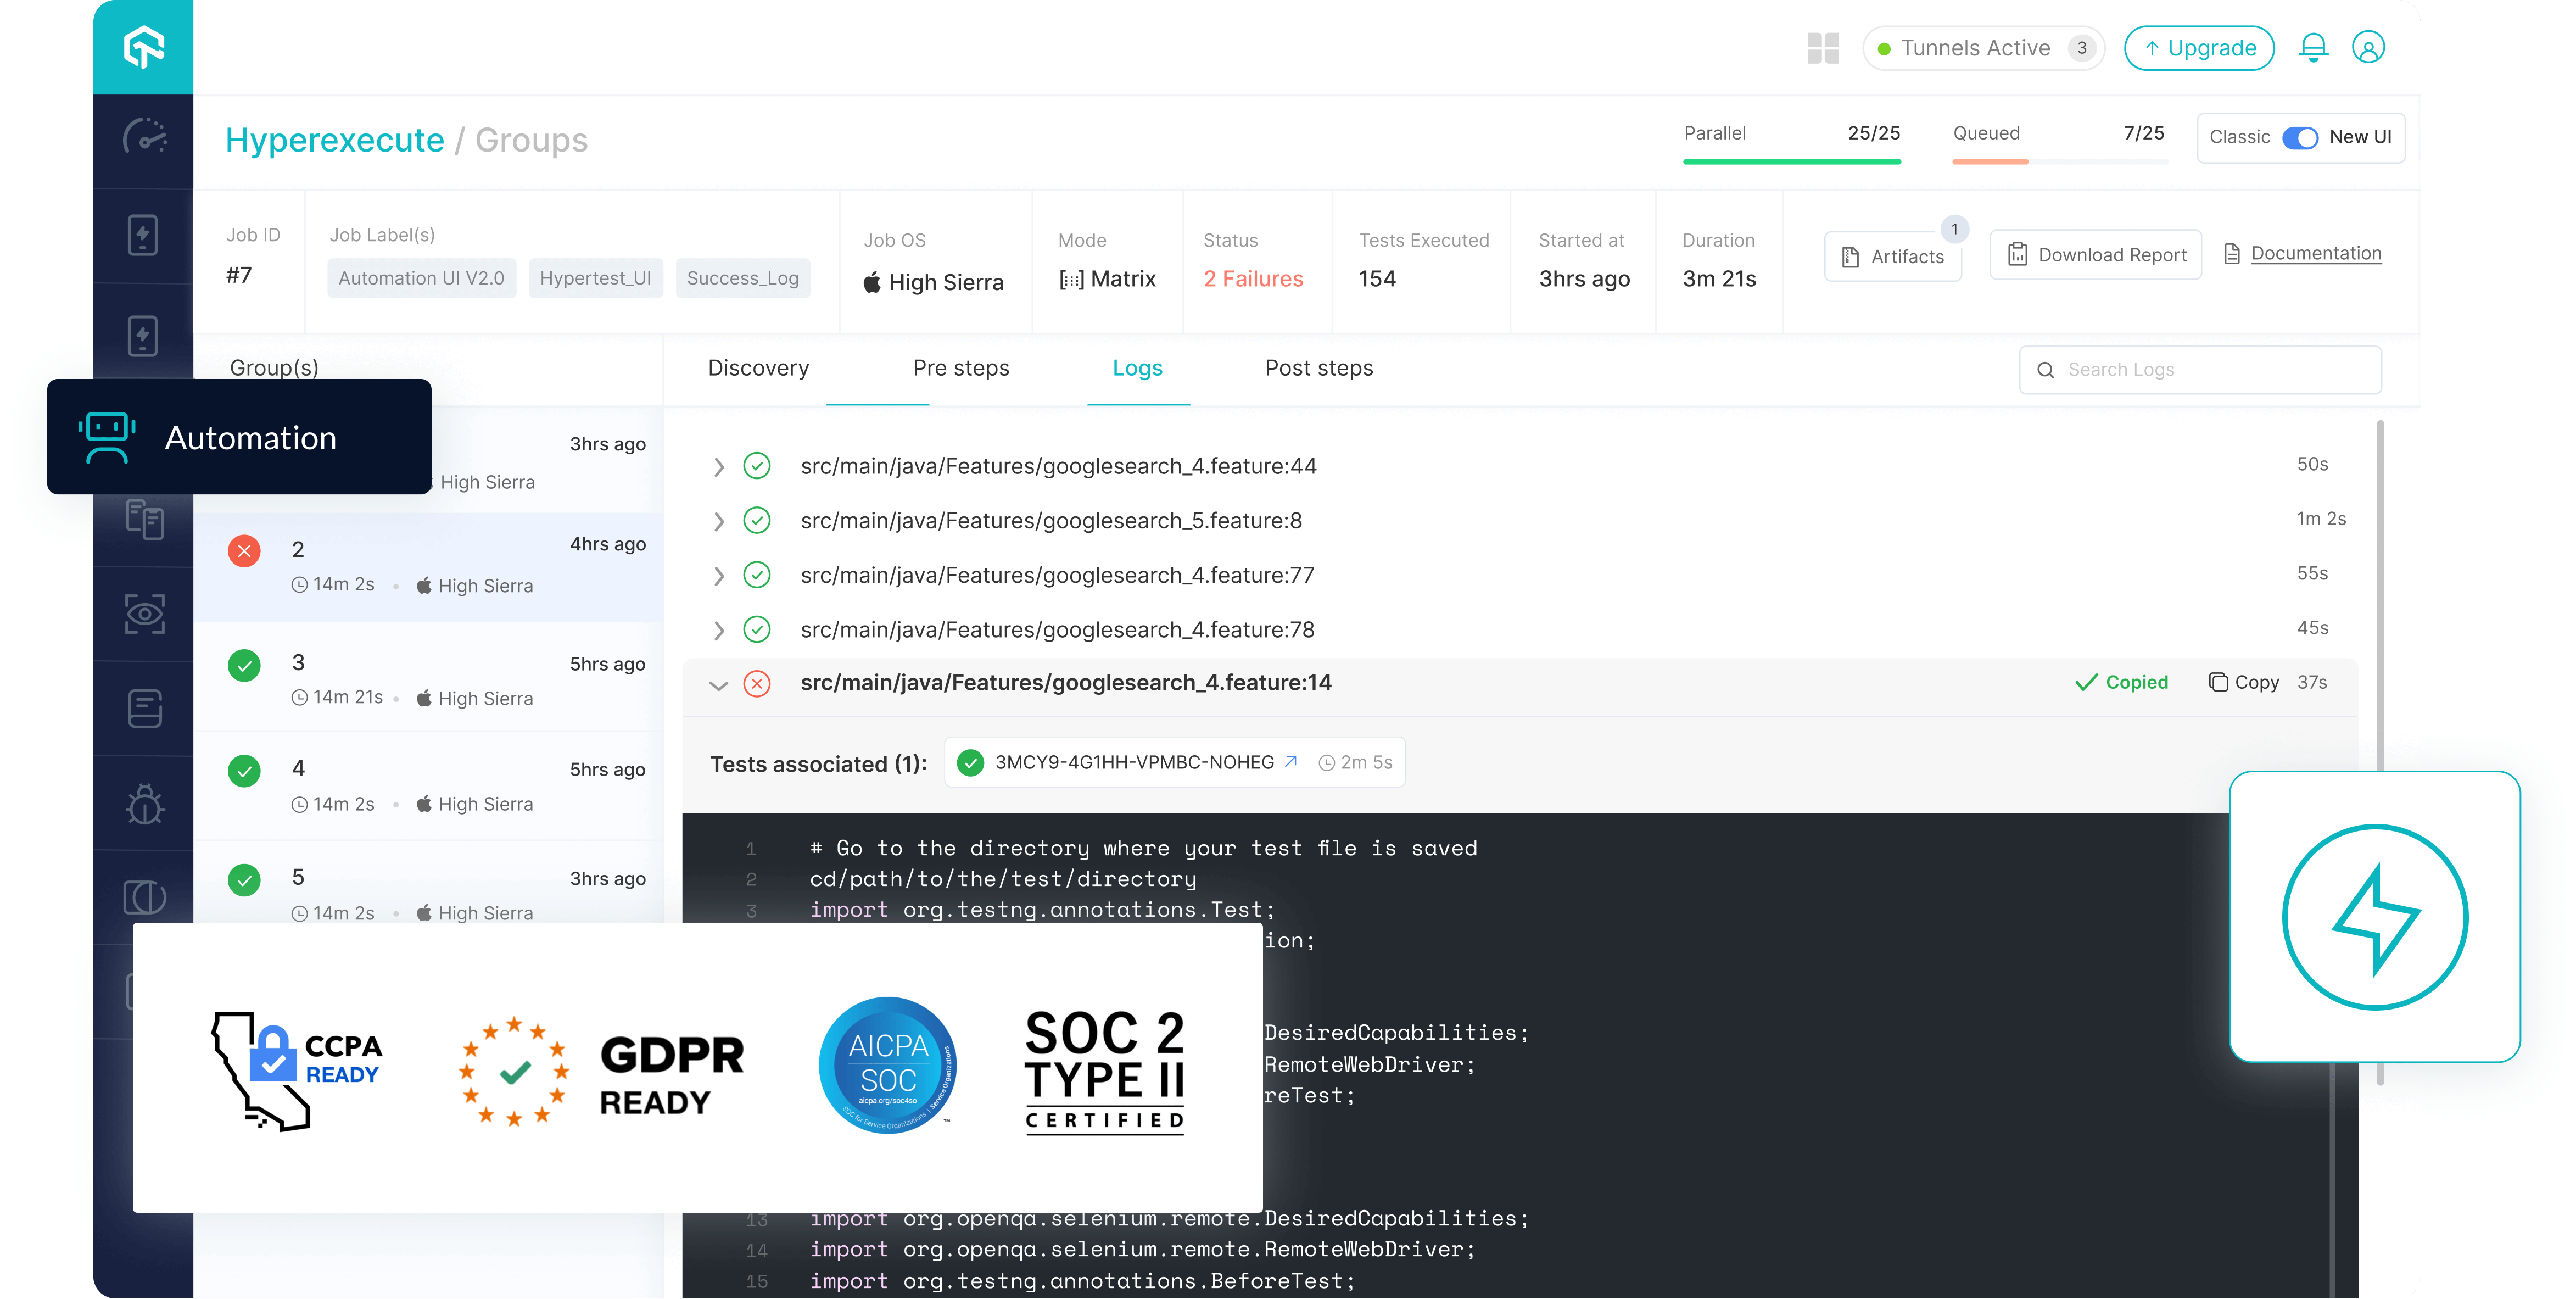Screen dimensions: 2576x1299
Task: Open the apps grid launcher near Tunnels Active
Action: click(x=1823, y=47)
